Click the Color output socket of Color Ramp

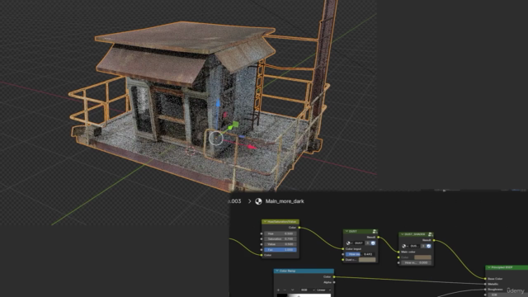pos(334,277)
